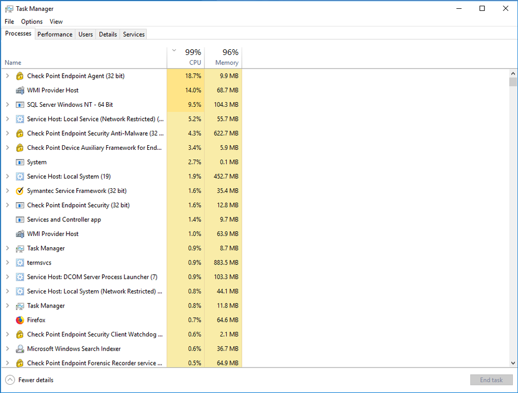The height and width of the screenshot is (393, 518).
Task: Open the Options menu
Action: [32, 21]
